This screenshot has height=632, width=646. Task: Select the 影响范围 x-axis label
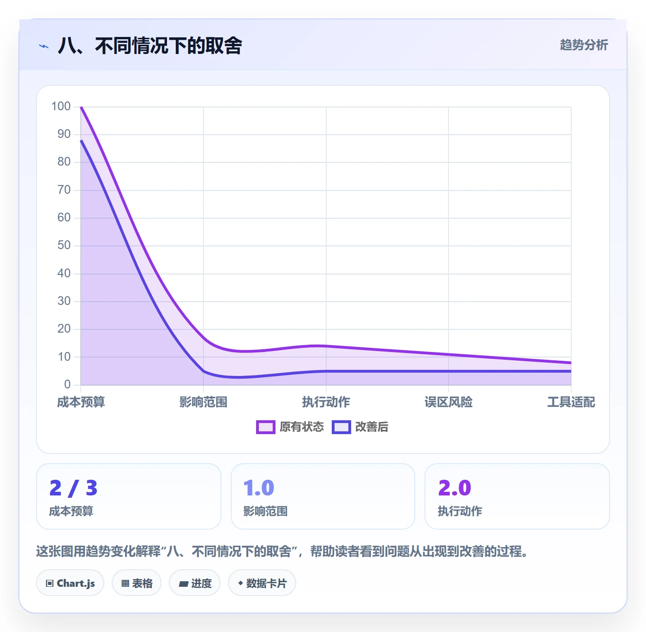pos(203,402)
